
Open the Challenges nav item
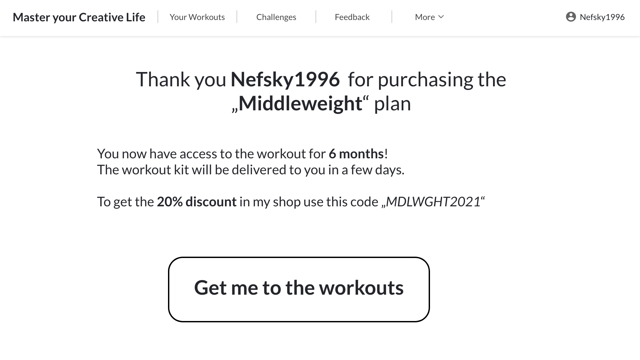pyautogui.click(x=276, y=17)
